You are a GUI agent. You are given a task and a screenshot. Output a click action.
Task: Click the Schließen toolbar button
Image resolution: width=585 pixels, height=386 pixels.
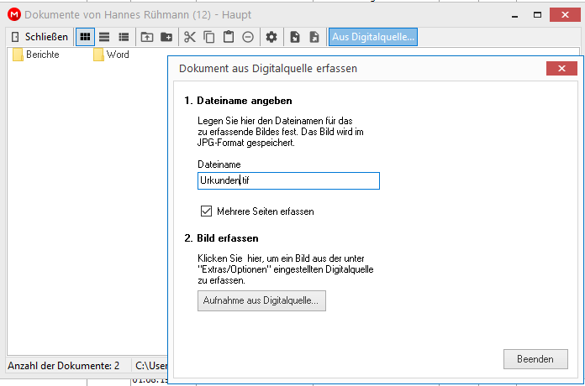tap(40, 37)
